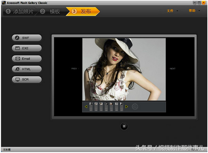This screenshot has width=208, height=153.
Task: Select thumbnail 06 in the strip
Action: click(116, 106)
